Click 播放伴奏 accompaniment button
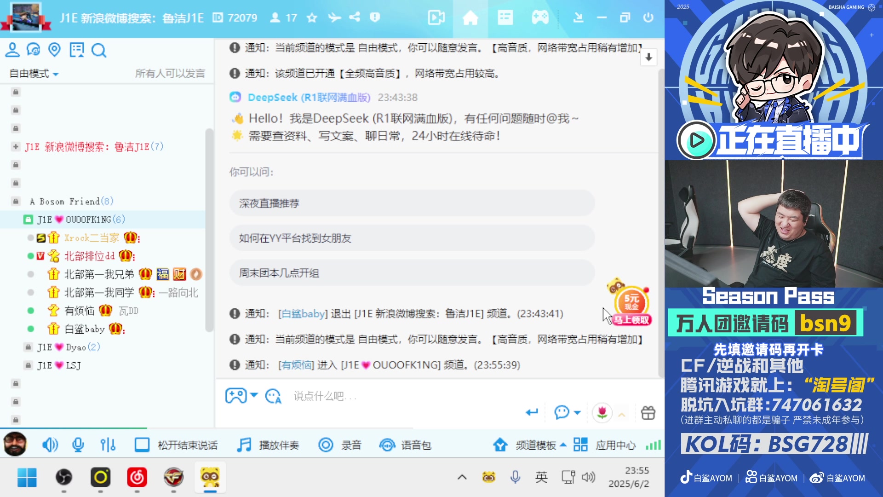The width and height of the screenshot is (883, 497). click(x=268, y=445)
